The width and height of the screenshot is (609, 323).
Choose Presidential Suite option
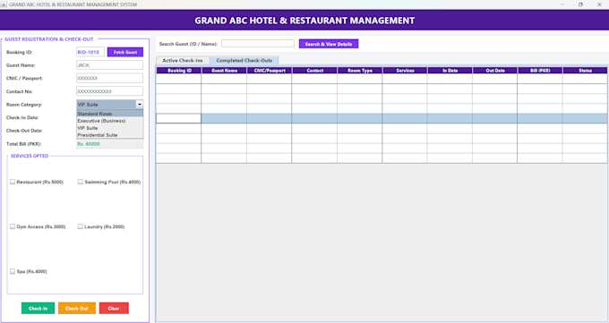(110, 135)
